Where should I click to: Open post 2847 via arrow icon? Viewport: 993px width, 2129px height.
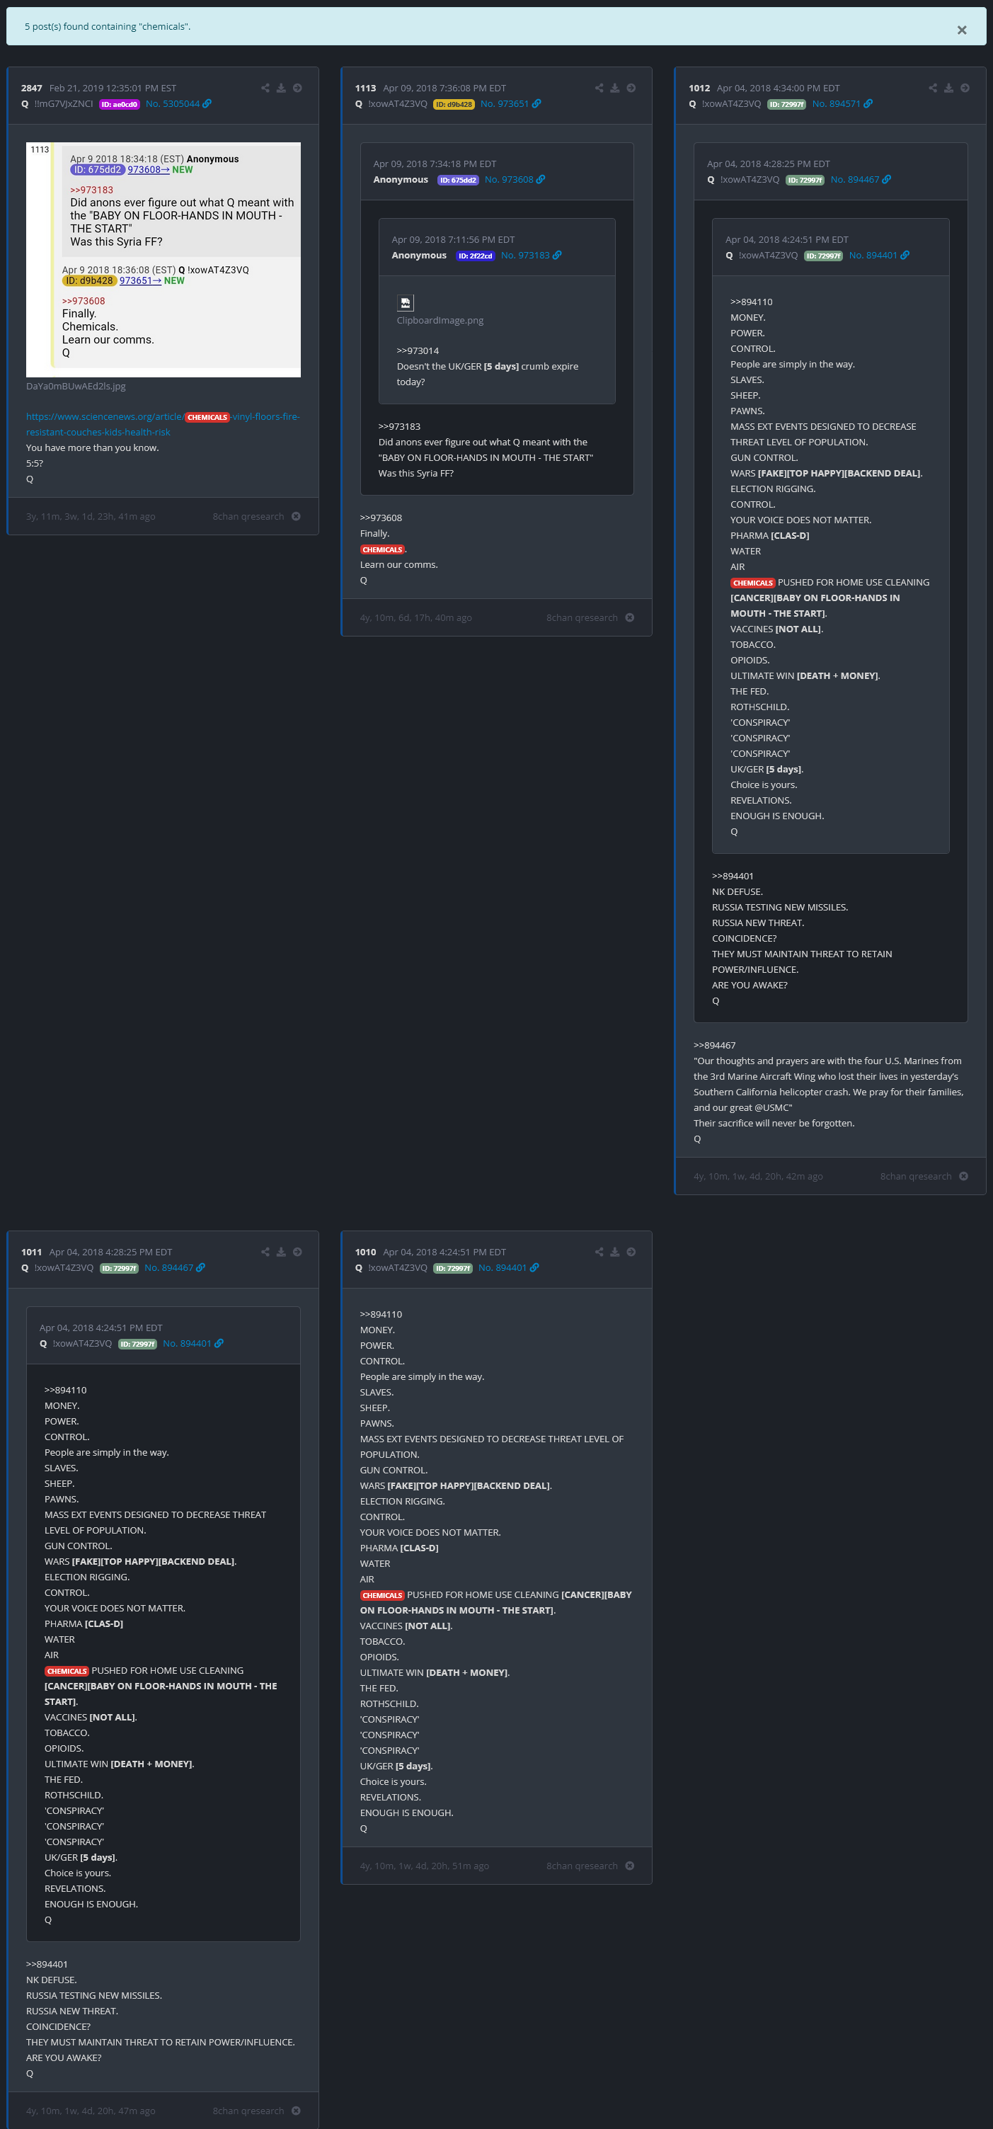[297, 88]
